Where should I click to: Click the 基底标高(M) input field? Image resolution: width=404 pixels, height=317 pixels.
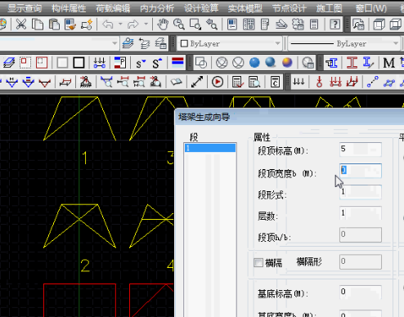point(361,292)
